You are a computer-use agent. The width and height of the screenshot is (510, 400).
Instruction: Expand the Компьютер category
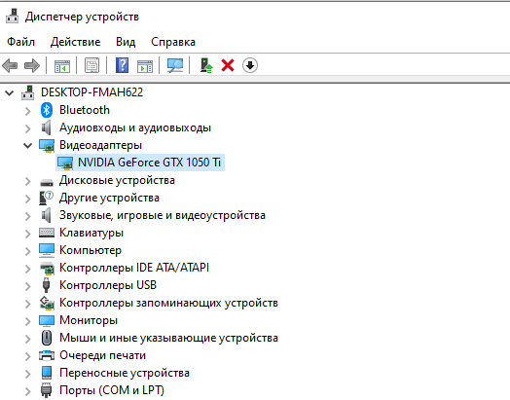pos(28,251)
